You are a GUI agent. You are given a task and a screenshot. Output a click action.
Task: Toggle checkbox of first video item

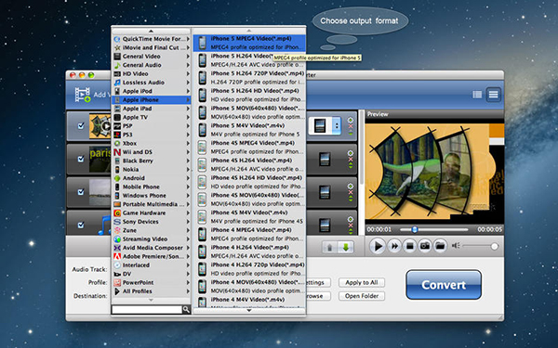[x=81, y=125]
